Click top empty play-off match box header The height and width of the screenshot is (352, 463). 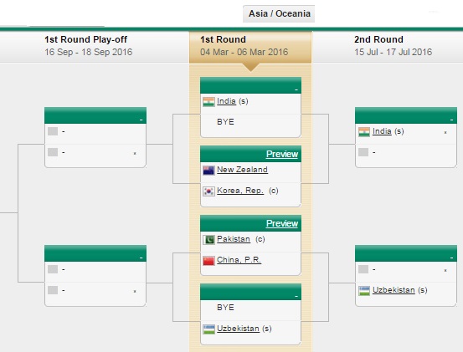pyautogui.click(x=95, y=115)
